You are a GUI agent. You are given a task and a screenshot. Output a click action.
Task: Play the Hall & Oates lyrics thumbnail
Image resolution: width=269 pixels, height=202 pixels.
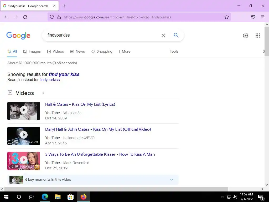point(24,111)
